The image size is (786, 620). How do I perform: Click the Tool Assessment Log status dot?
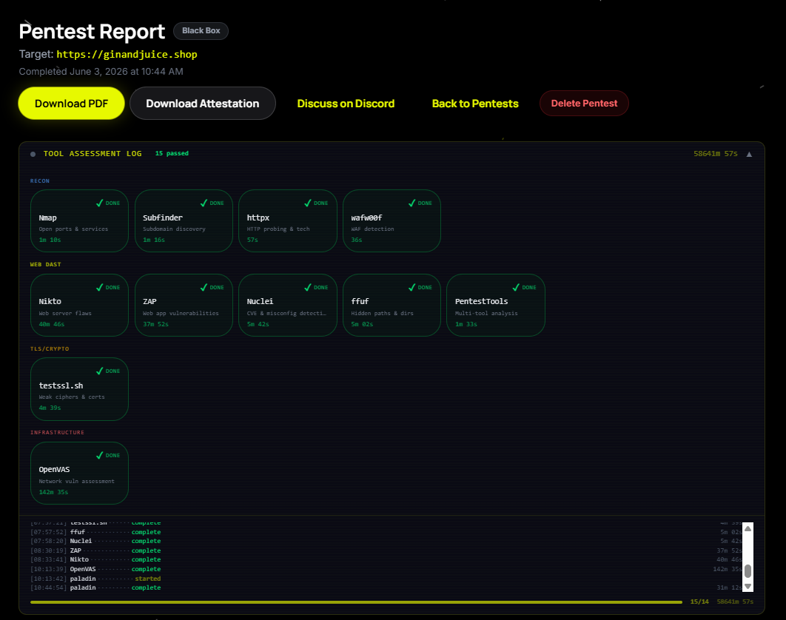pyautogui.click(x=33, y=154)
